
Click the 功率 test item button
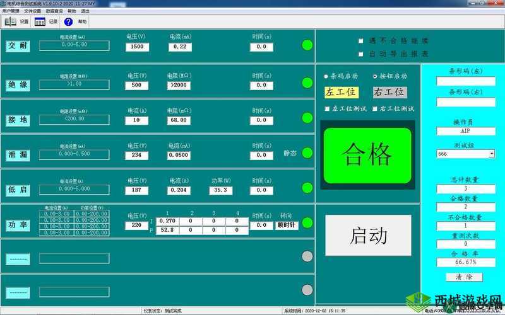click(18, 225)
